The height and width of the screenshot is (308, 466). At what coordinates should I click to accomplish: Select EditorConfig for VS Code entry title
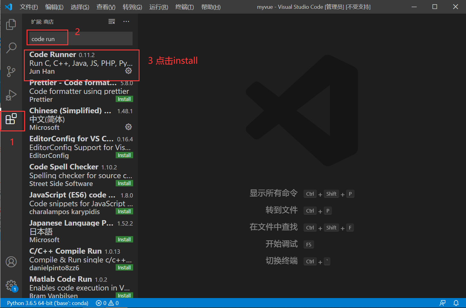71,139
